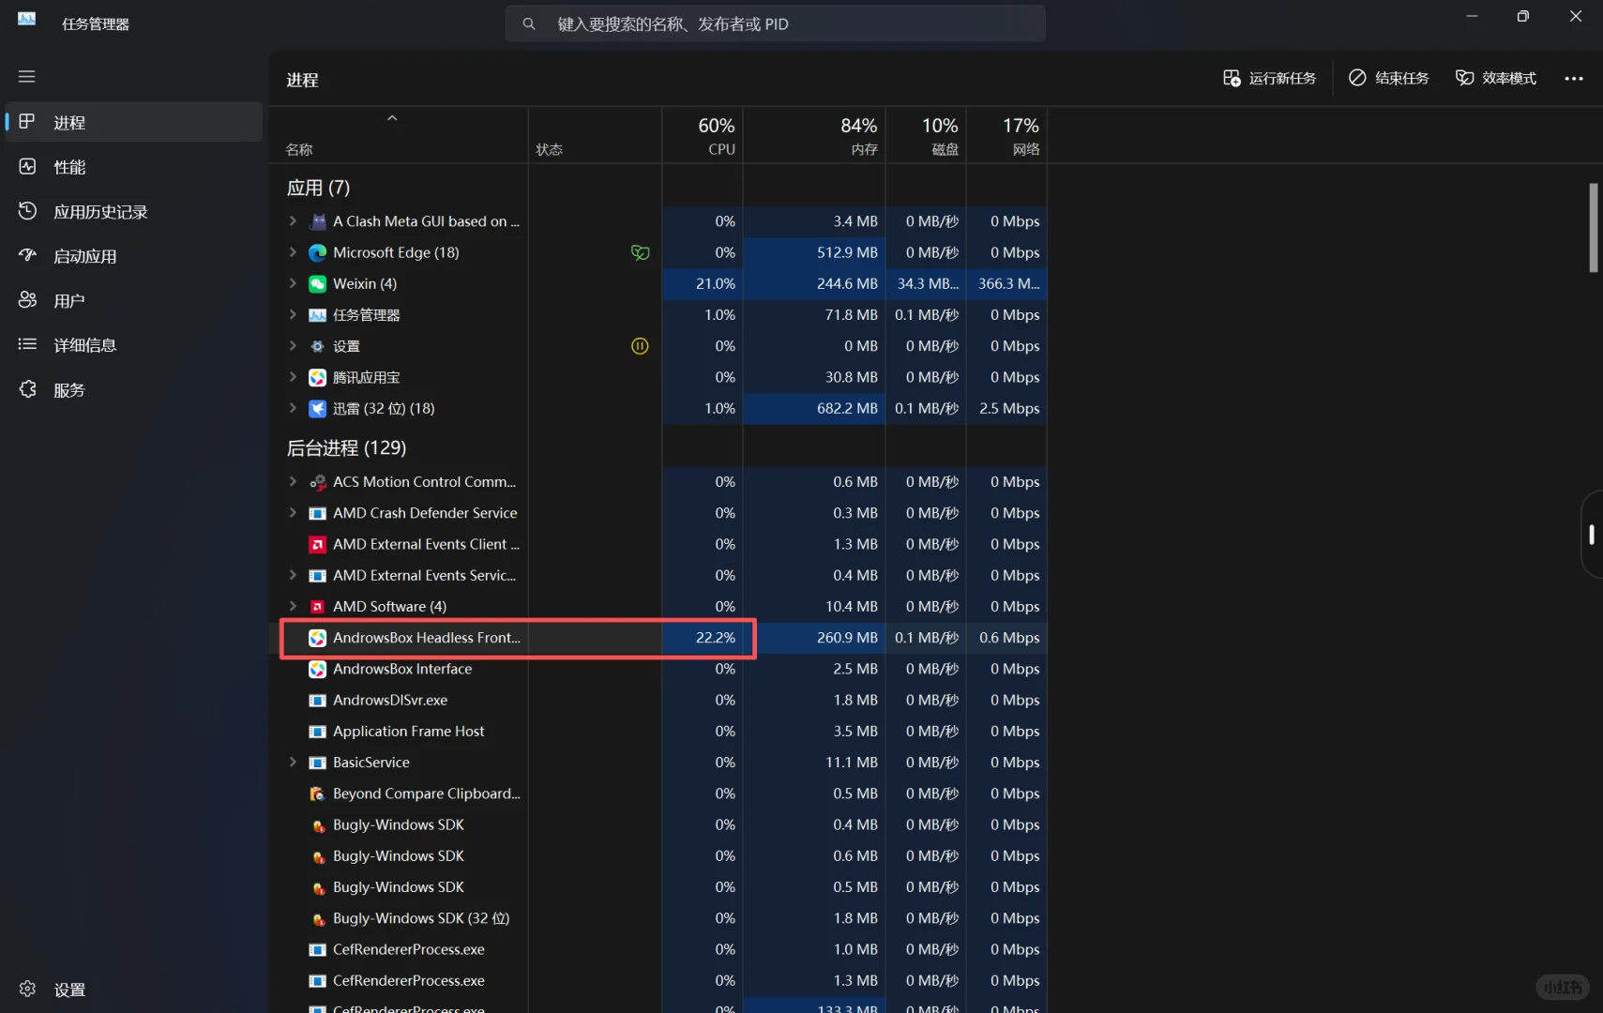Click the AMD Crash Defender Service icon
Viewport: 1603px width, 1013px height.
pyautogui.click(x=318, y=513)
